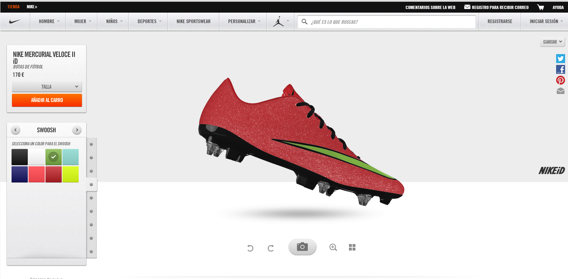Send the shoe design by email icon
The image size is (568, 279).
[560, 91]
